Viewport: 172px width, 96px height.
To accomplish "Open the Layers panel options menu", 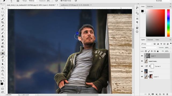I will click(x=170, y=40).
